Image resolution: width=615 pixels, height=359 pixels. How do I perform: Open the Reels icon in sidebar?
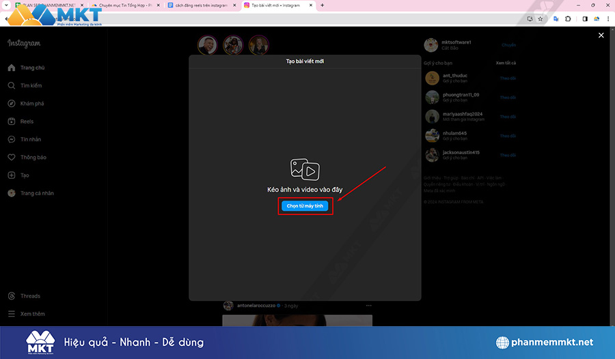coord(12,121)
